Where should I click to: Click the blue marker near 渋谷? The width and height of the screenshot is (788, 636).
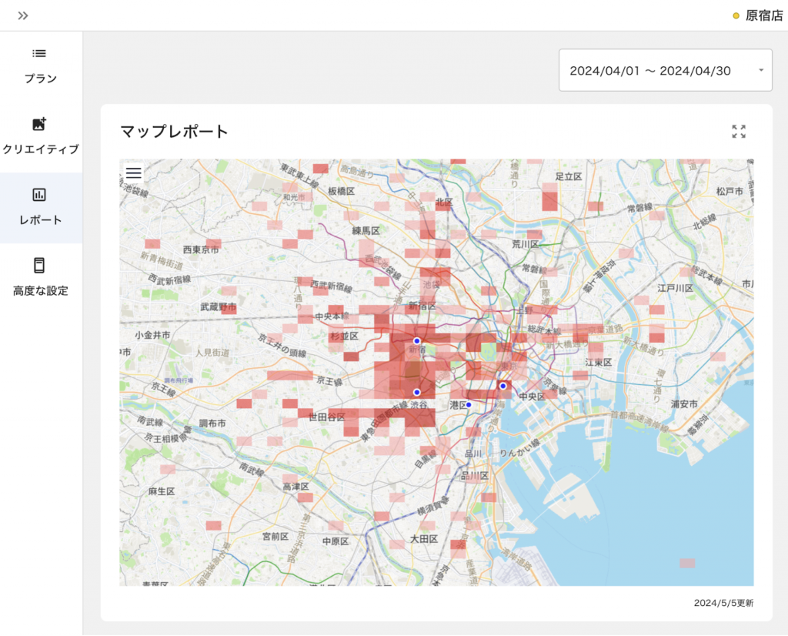point(416,392)
